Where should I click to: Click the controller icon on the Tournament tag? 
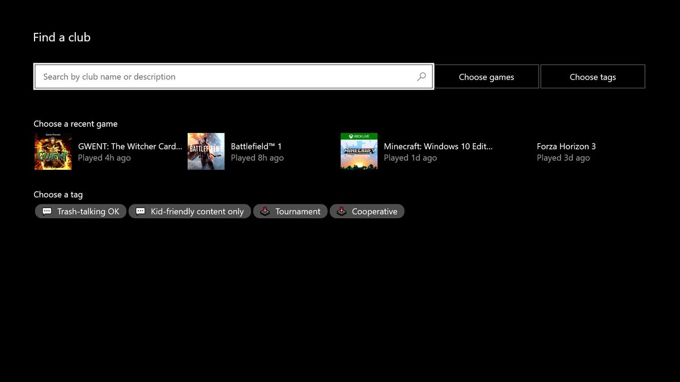point(265,211)
